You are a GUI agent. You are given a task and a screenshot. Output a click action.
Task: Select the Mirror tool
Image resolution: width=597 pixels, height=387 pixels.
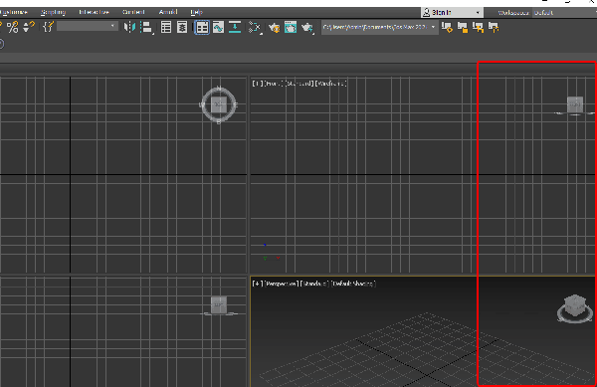[x=129, y=27]
